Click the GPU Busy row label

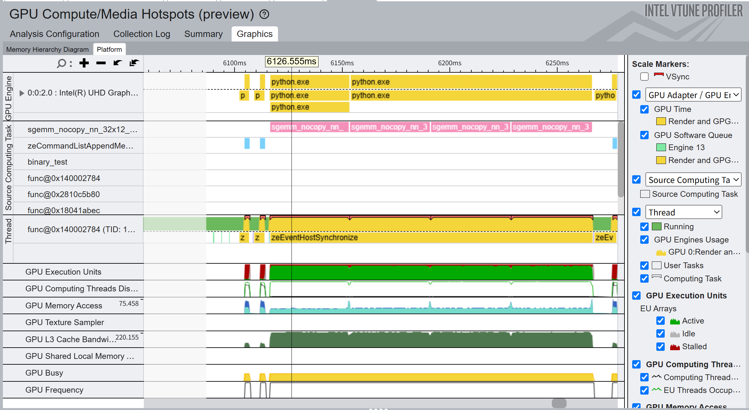click(x=44, y=373)
